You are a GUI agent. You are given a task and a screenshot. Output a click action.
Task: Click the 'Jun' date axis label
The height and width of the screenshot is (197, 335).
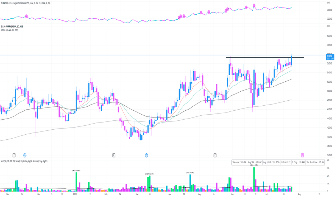232,194
